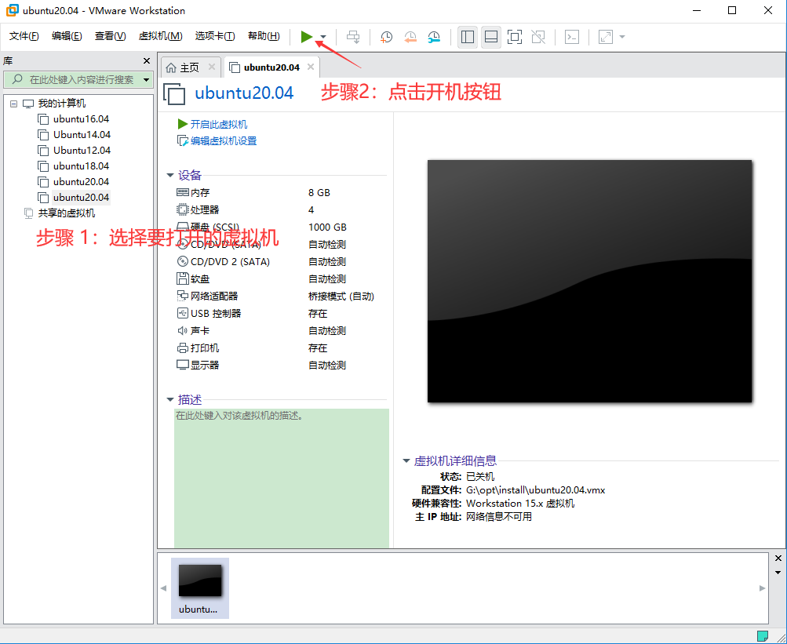Click the 桥接模式 (自动) network value
The height and width of the screenshot is (644, 787).
click(341, 297)
